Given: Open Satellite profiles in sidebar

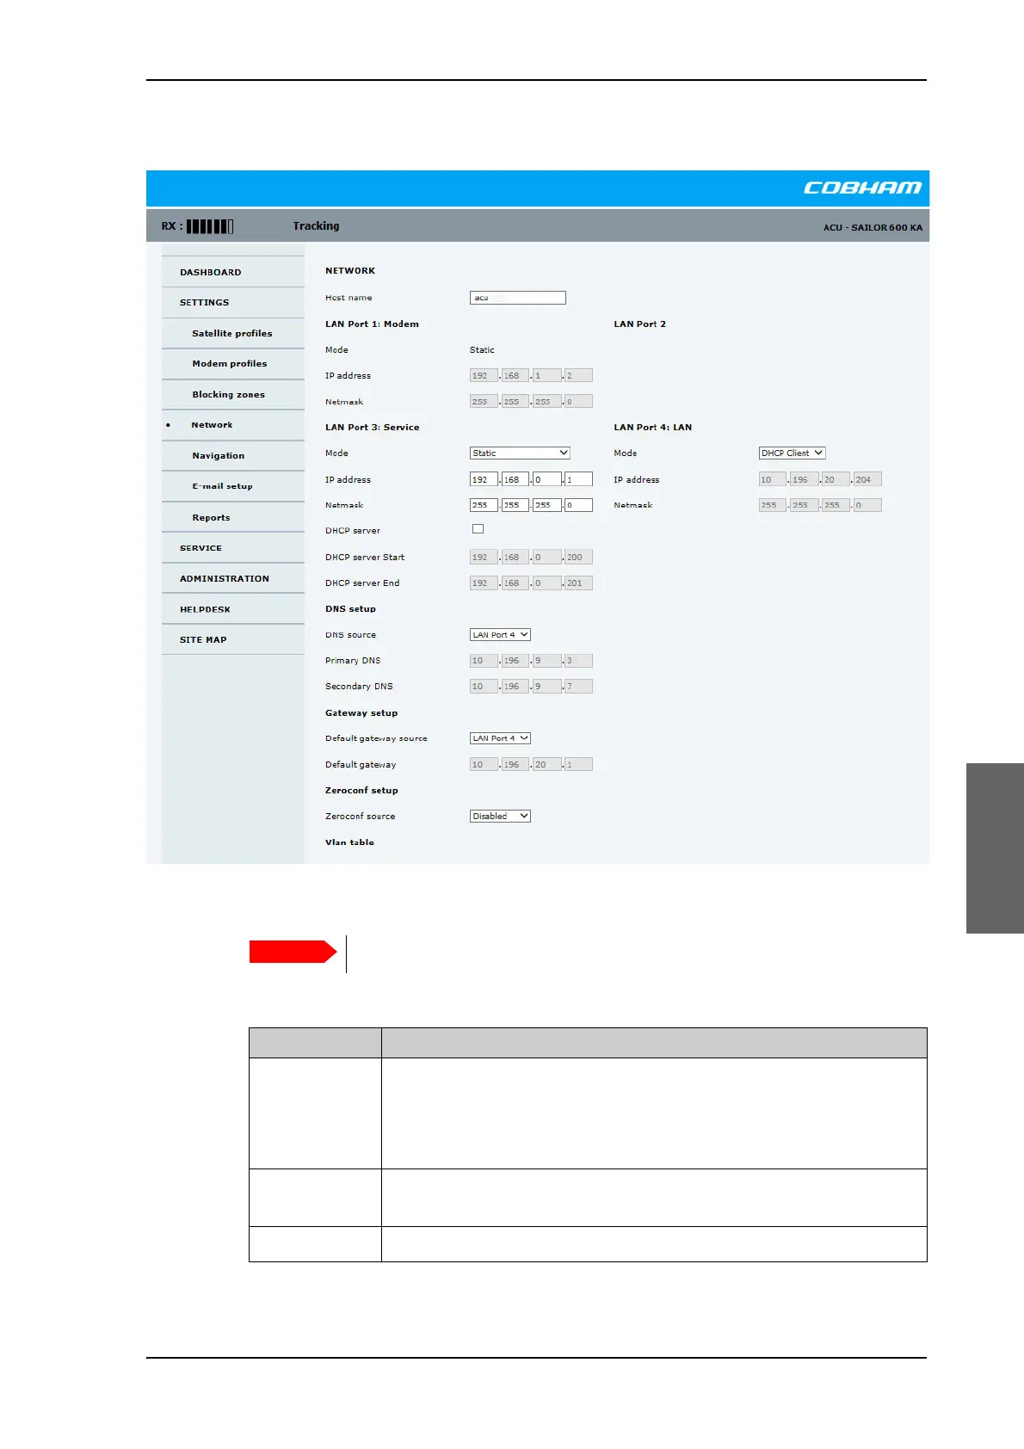Looking at the screenshot, I should [232, 333].
